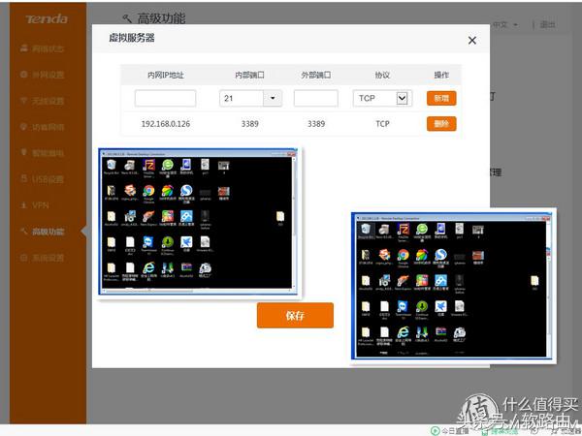
Task: Click TeamViewer icon in right Remote Desktop window
Action: click(404, 309)
